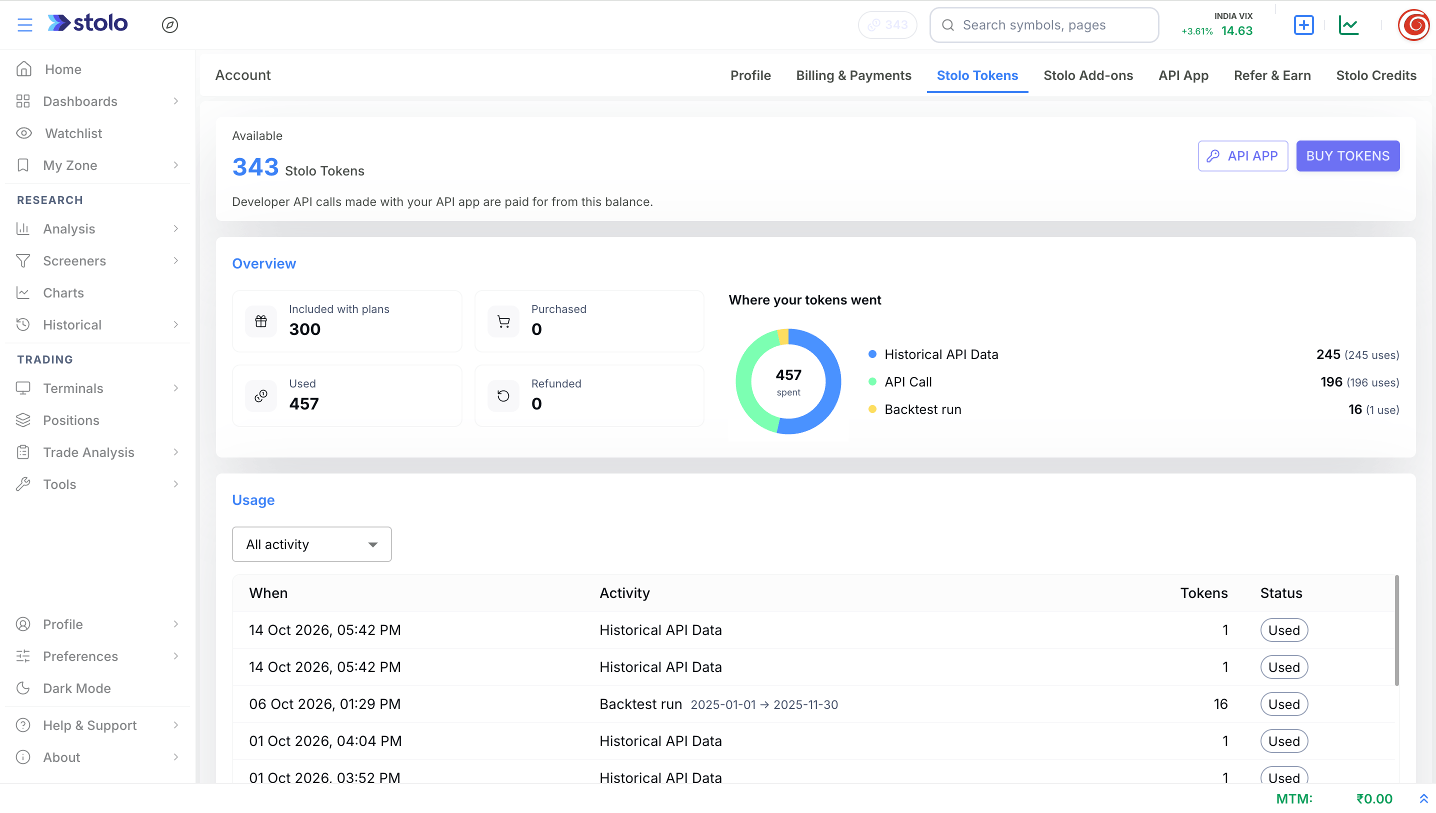Click the green API Call legend dot
The image size is (1436, 813).
point(872,381)
